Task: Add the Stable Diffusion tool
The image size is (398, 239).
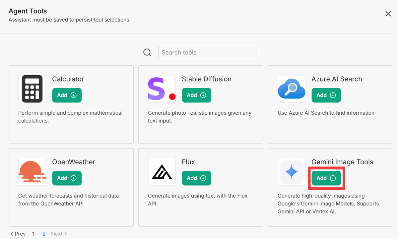Action: 196,95
